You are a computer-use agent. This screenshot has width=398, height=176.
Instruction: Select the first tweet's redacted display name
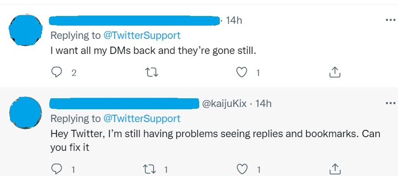pyautogui.click(x=134, y=20)
